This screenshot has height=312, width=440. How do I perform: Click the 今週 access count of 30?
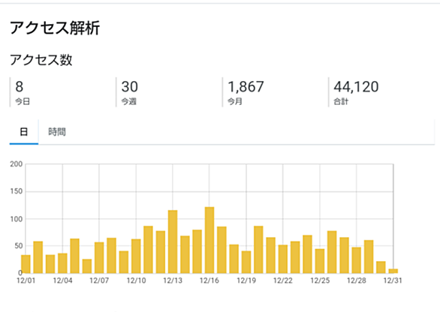pos(129,86)
